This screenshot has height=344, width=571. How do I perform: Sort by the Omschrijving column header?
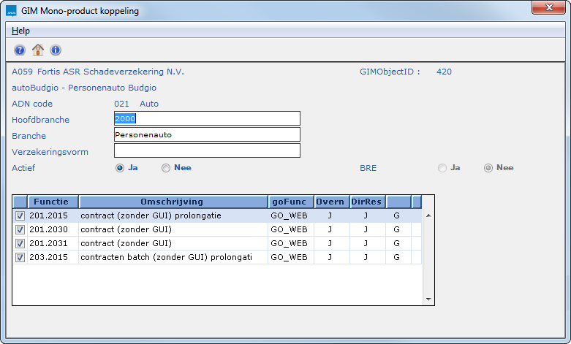pyautogui.click(x=173, y=202)
